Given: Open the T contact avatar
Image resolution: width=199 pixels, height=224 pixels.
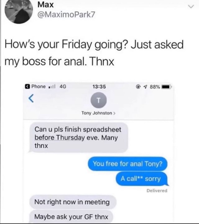Looking at the screenshot, I should [99, 100].
